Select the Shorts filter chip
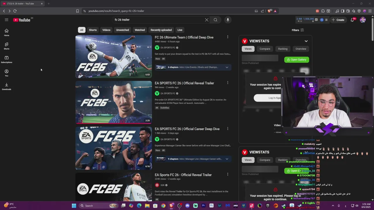 pos(93,30)
